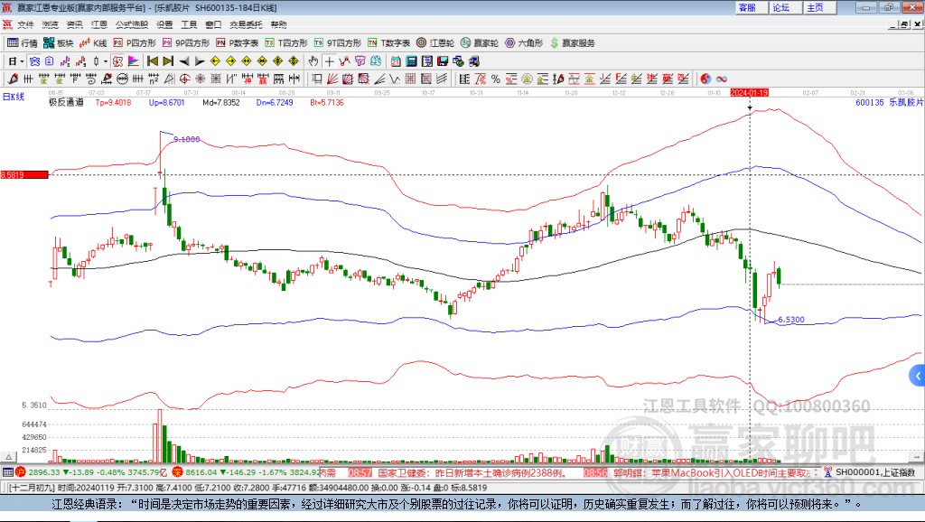Image resolution: width=925 pixels, height=522 pixels.
Task: Open the 设置 menu
Action: tap(164, 24)
